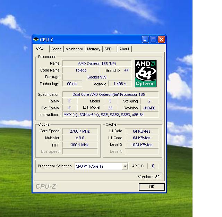This screenshot has width=222, height=217.
Task: Click the Model value '3'
Action: (x=110, y=101)
